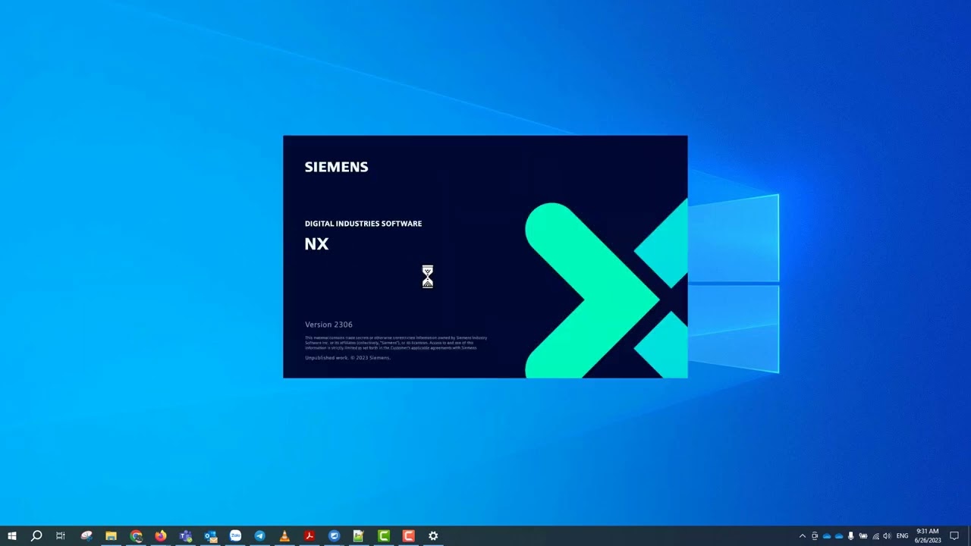
Task: Click DIGITAL INDUSTRIES SOFTWARE text
Action: coord(363,224)
